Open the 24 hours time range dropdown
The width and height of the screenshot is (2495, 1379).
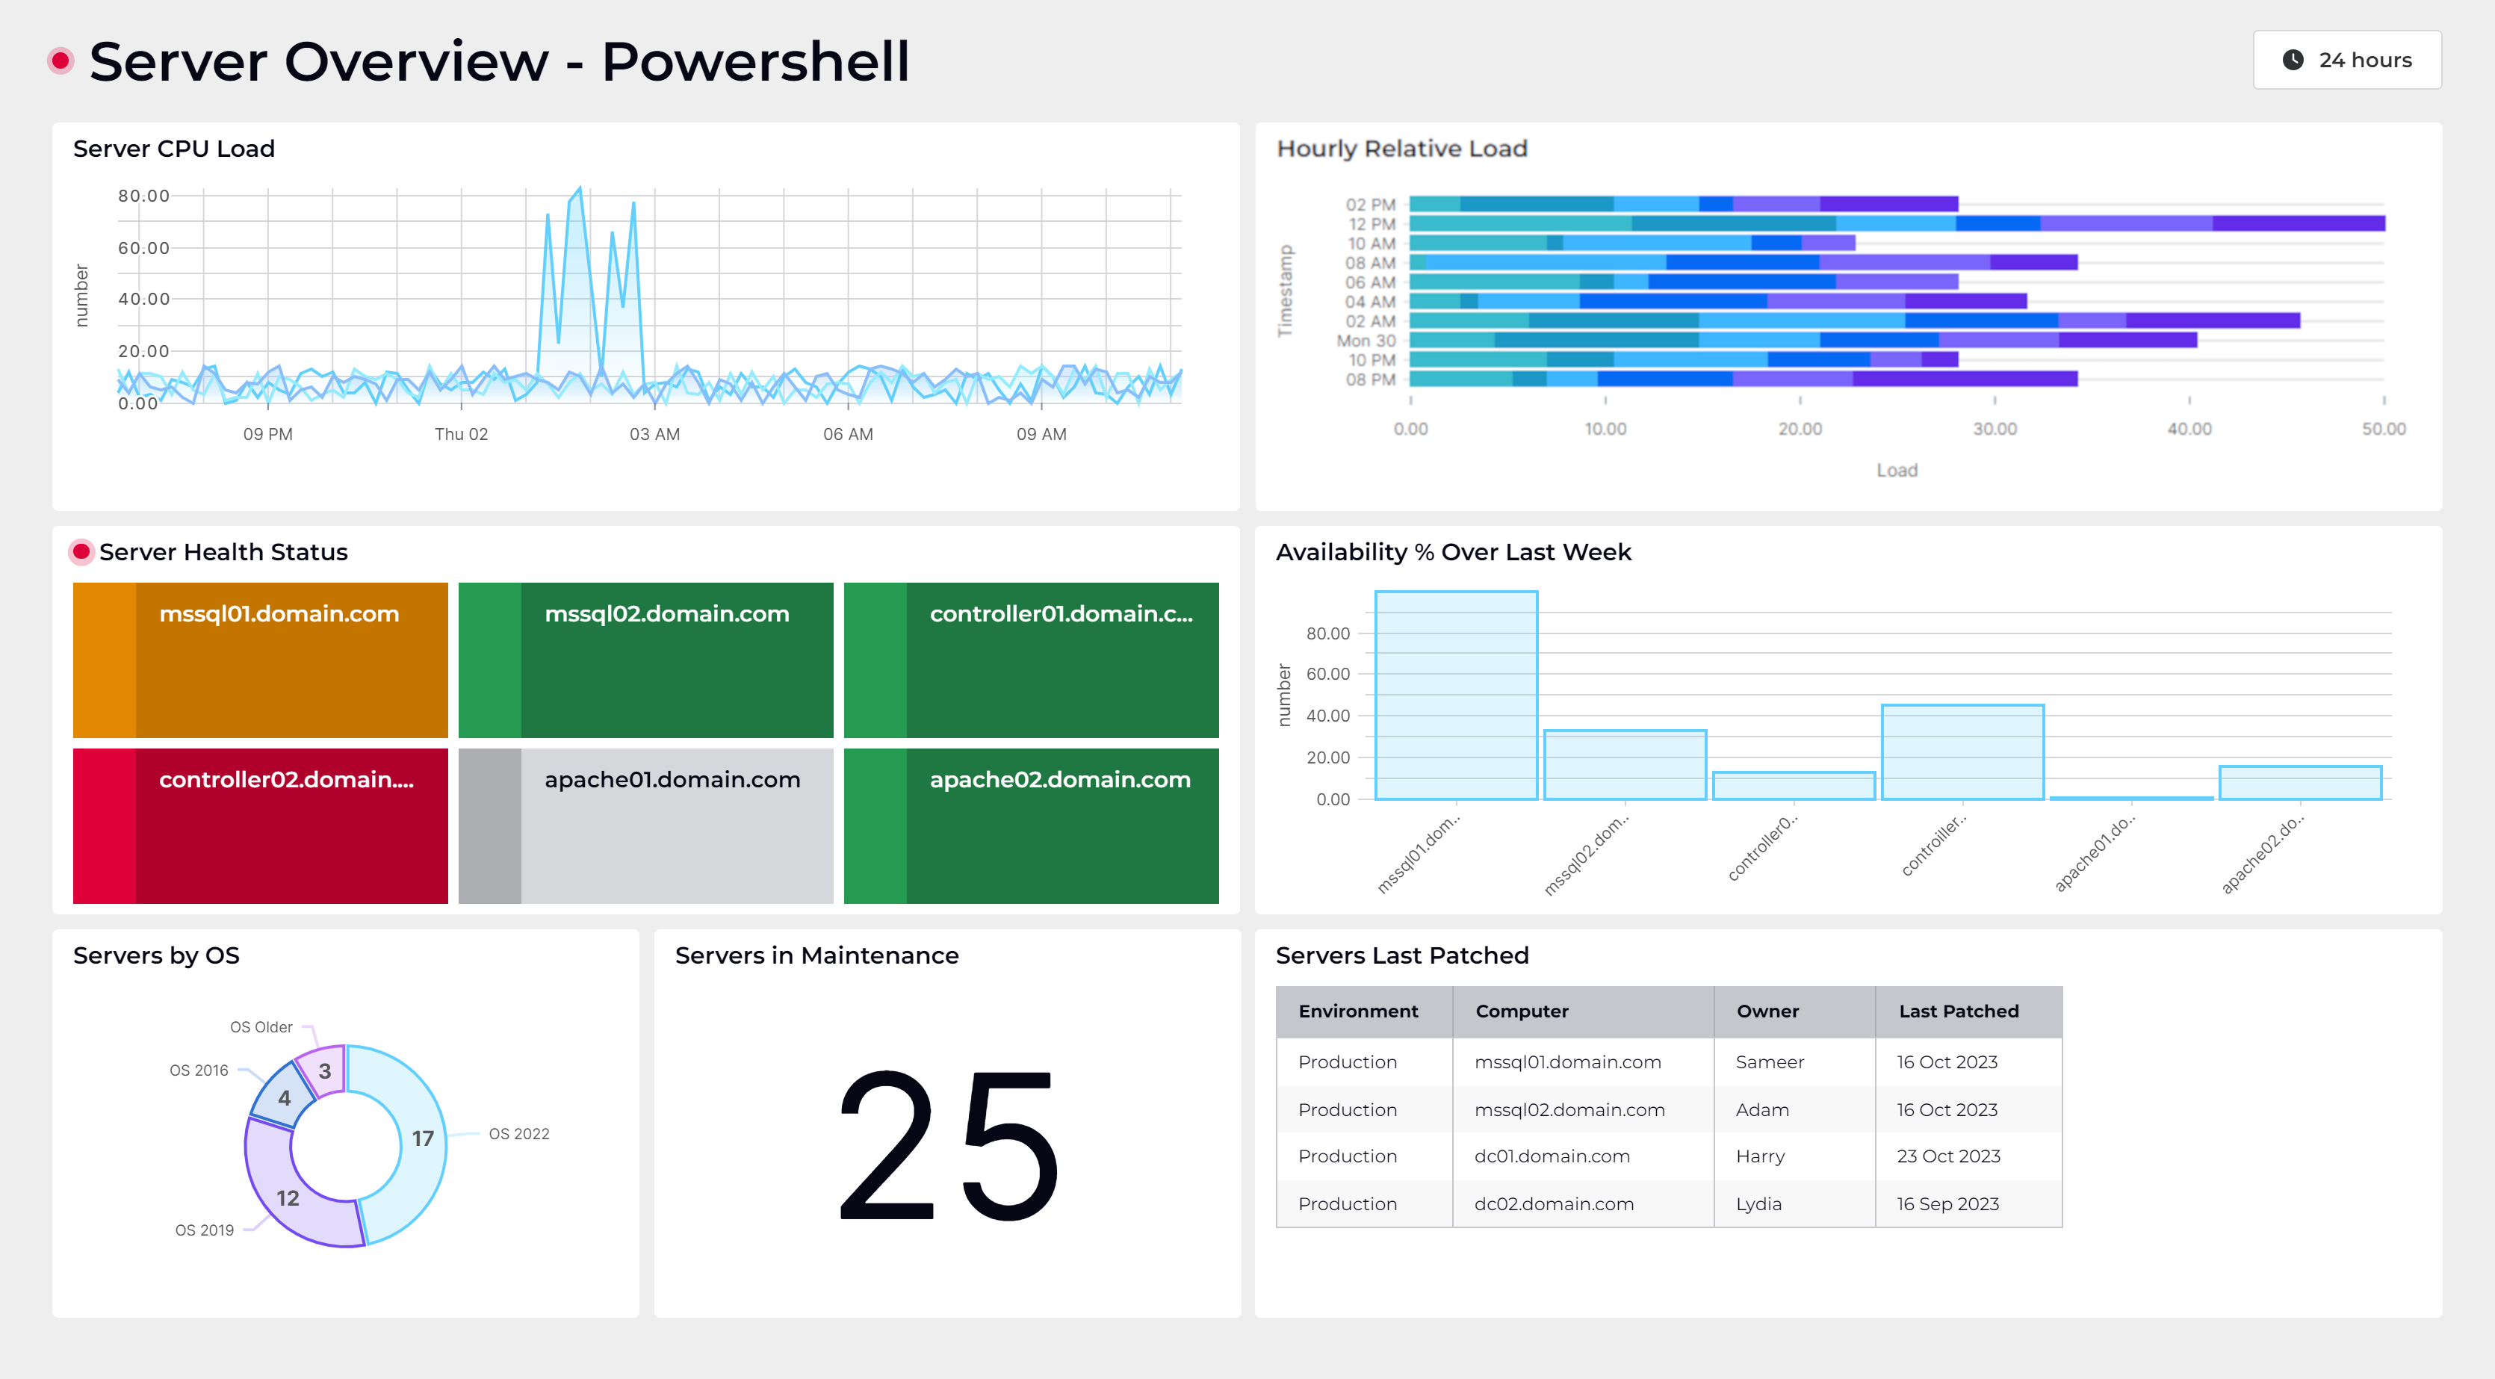pos(2347,59)
